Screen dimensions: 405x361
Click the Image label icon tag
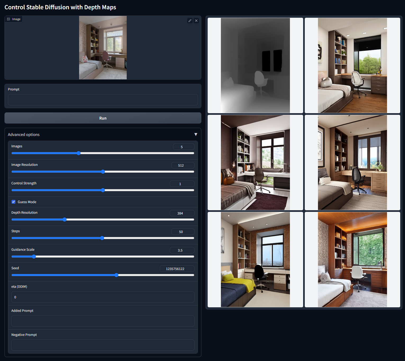click(x=14, y=19)
